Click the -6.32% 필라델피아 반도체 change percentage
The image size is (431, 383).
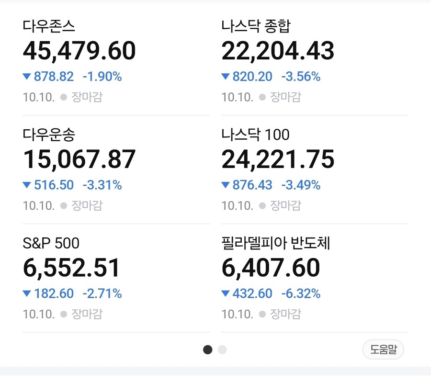301,293
